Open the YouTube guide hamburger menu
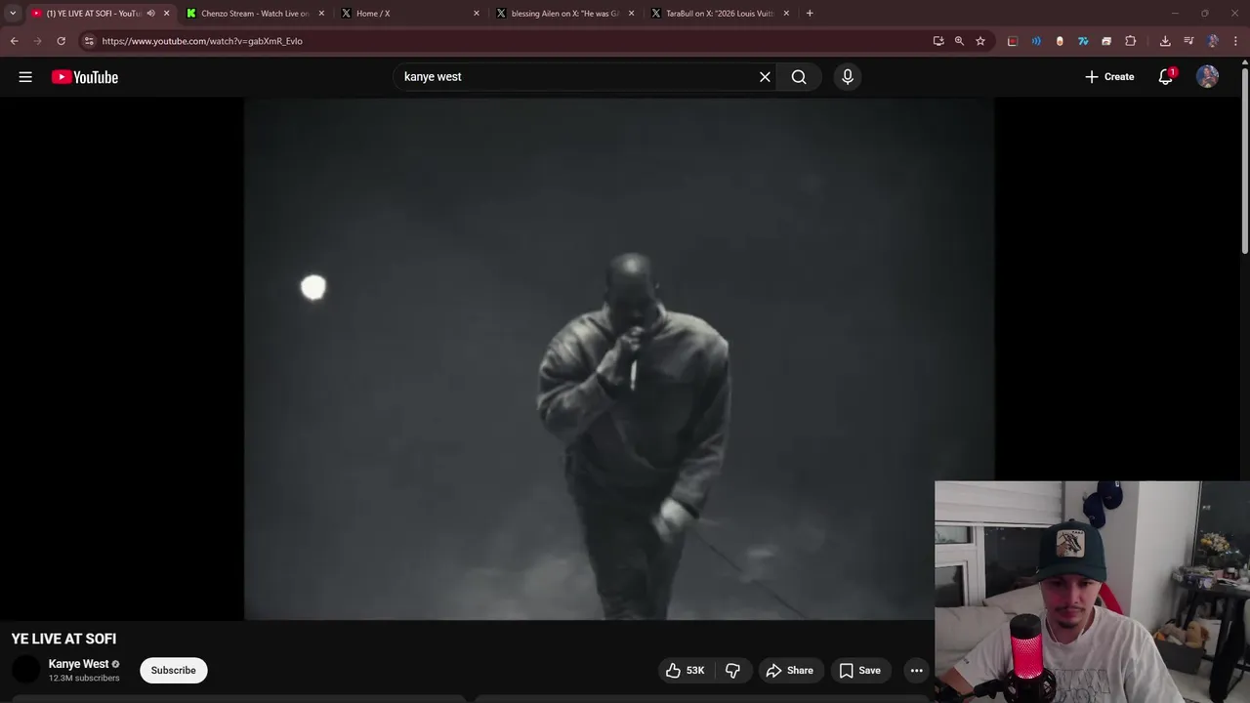1250x703 pixels. [25, 77]
